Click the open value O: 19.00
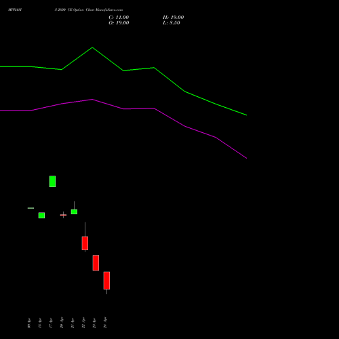The image size is (339, 339). point(119,23)
